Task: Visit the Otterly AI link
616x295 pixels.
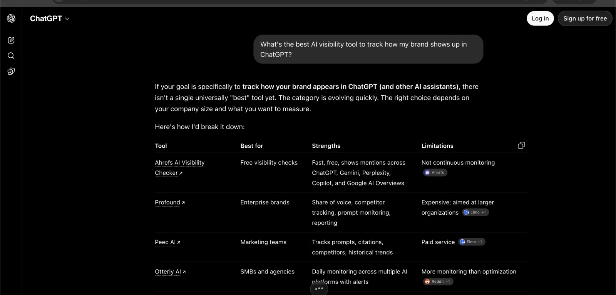Action: [170, 272]
